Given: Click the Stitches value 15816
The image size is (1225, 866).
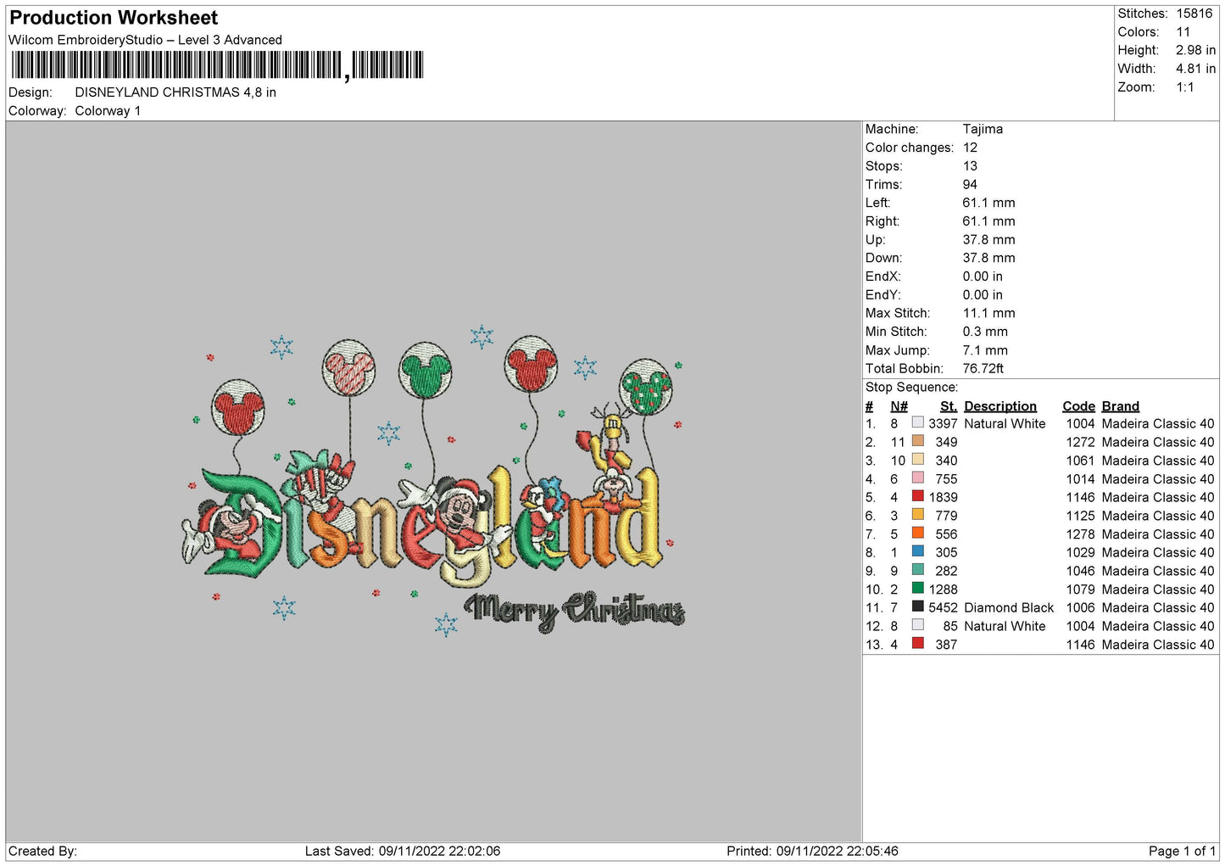Looking at the screenshot, I should click(x=1194, y=14).
